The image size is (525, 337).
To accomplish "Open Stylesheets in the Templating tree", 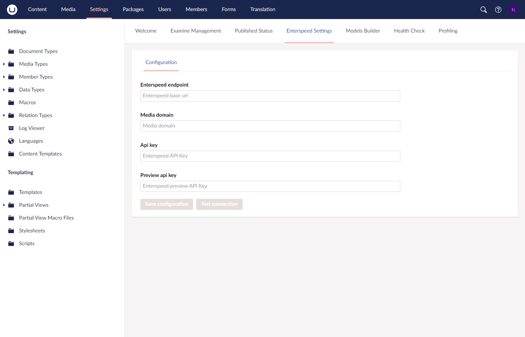I will [32, 231].
